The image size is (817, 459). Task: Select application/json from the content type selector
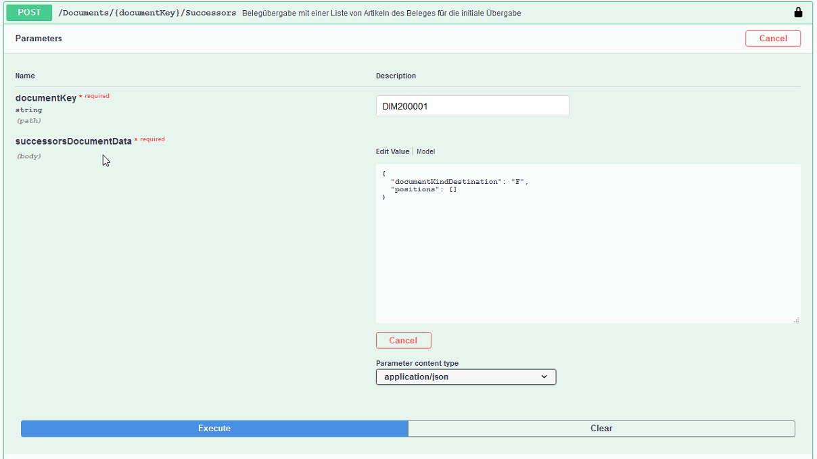[x=465, y=377]
